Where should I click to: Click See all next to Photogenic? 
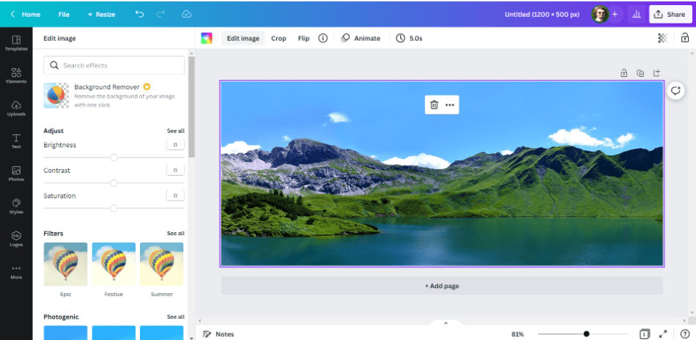[176, 317]
